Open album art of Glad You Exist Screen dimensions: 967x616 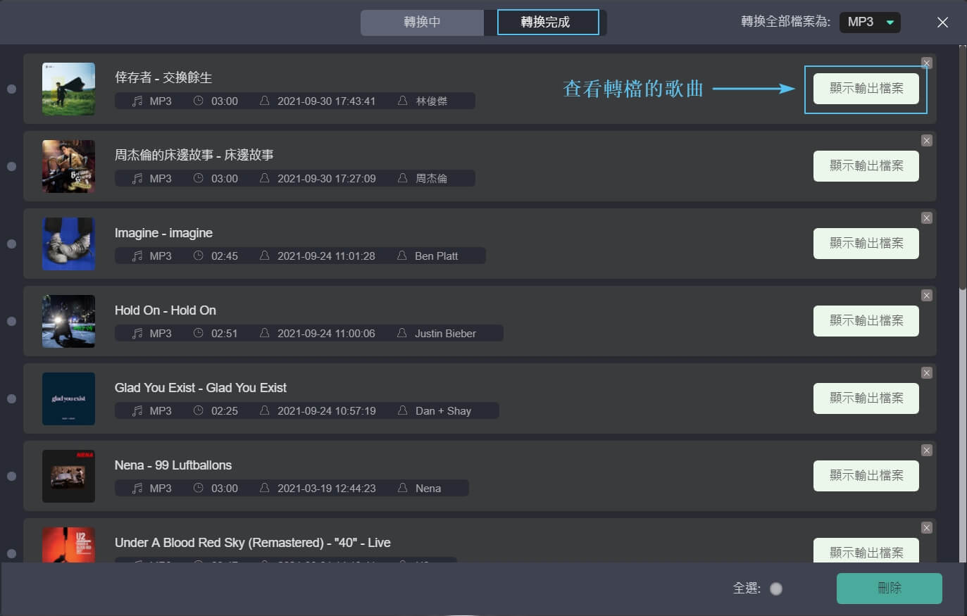(x=68, y=398)
